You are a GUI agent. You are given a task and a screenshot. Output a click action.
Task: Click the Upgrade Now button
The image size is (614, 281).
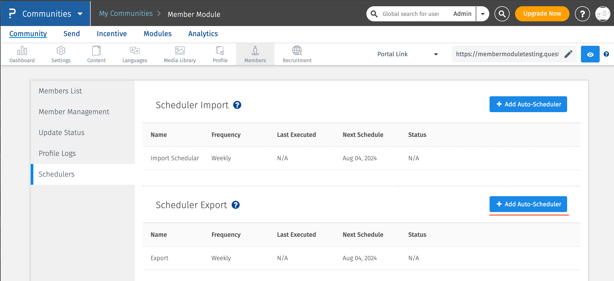tap(542, 14)
